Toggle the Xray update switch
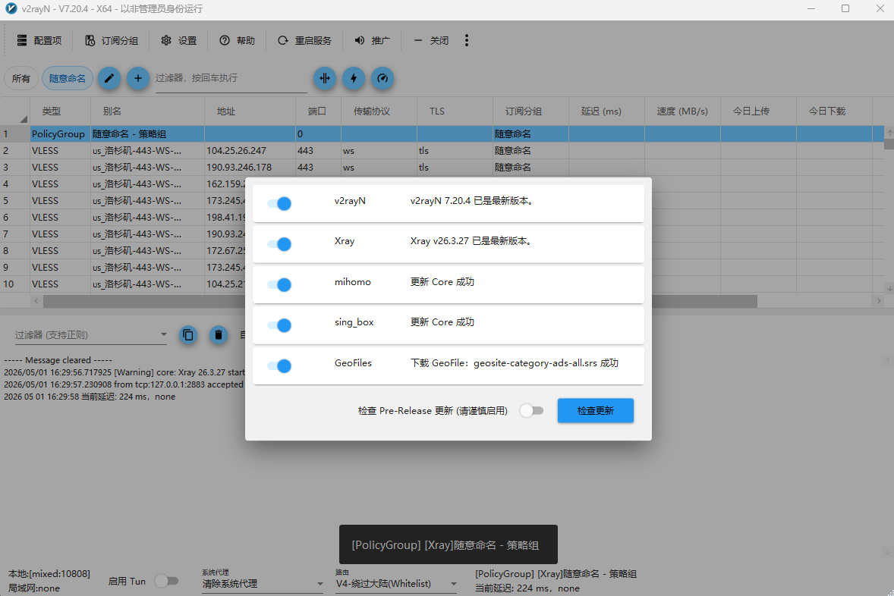The height and width of the screenshot is (596, 894). [279, 244]
